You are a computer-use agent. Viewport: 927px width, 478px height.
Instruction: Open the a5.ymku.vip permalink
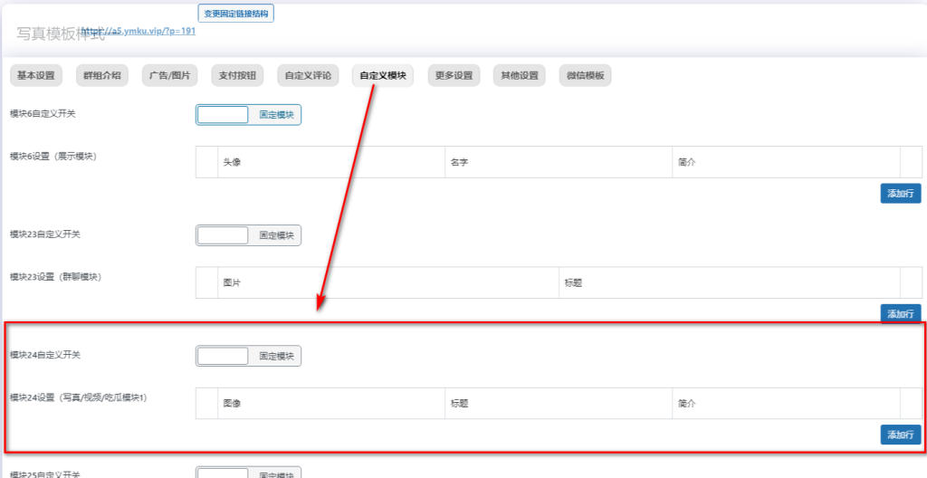coord(139,31)
